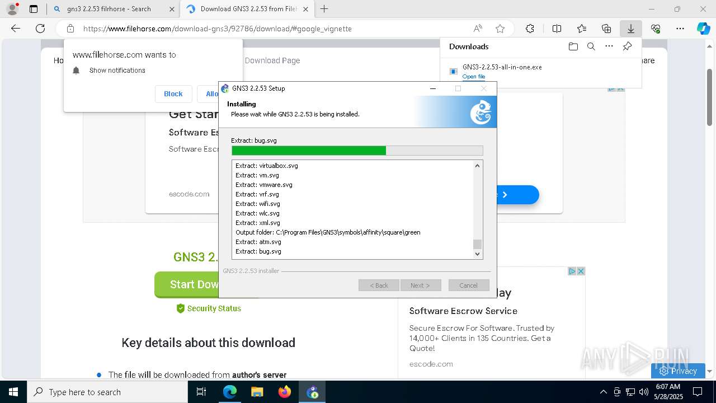Click the Start Download green button
This screenshot has height=403, width=716.
pyautogui.click(x=187, y=285)
